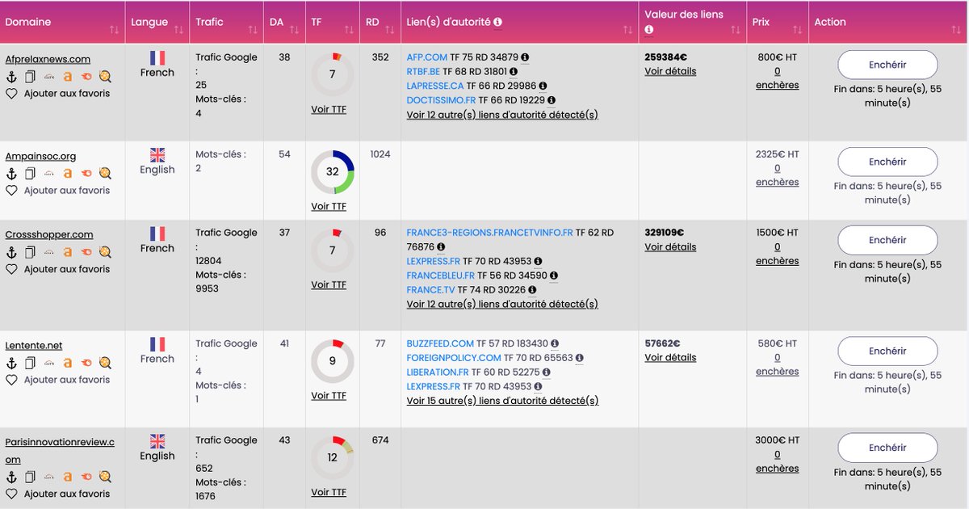Viewport: 969px width, 509px height.
Task: Open the 0 enchères link beside 2325€ HT
Action: tap(777, 175)
